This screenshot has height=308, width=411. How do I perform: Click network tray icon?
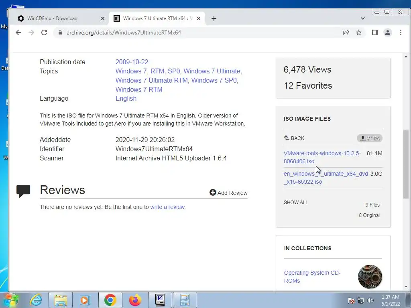(x=361, y=300)
